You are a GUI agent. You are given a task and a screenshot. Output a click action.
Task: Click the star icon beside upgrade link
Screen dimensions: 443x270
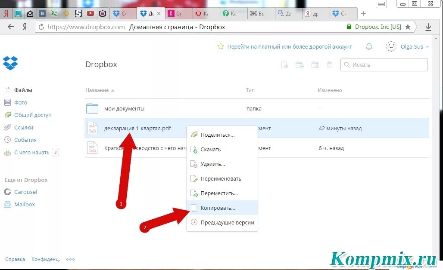220,46
